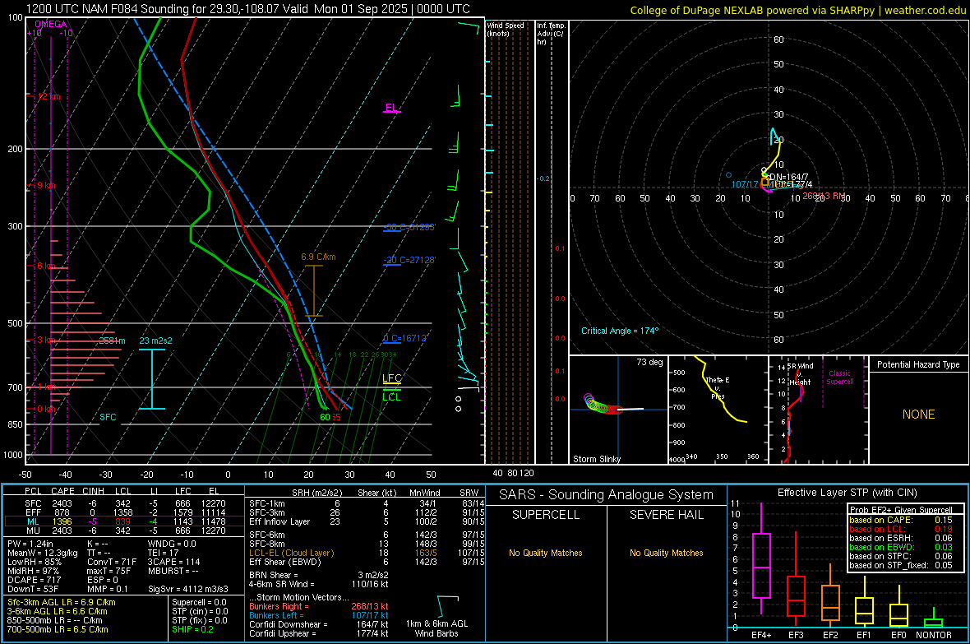Select the '23 m2s2' effective inflow label

(x=156, y=341)
